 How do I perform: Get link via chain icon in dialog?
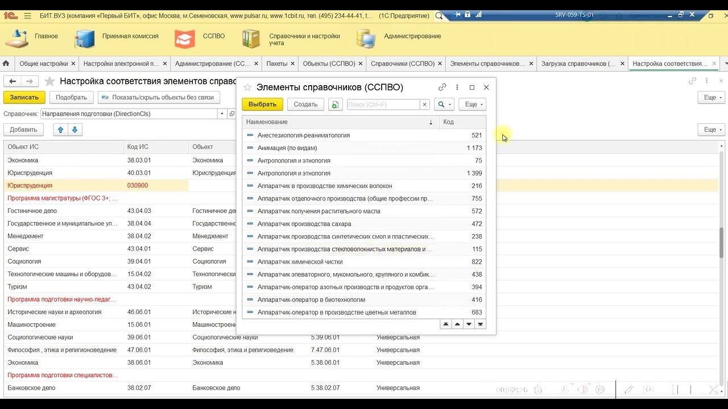(x=442, y=87)
